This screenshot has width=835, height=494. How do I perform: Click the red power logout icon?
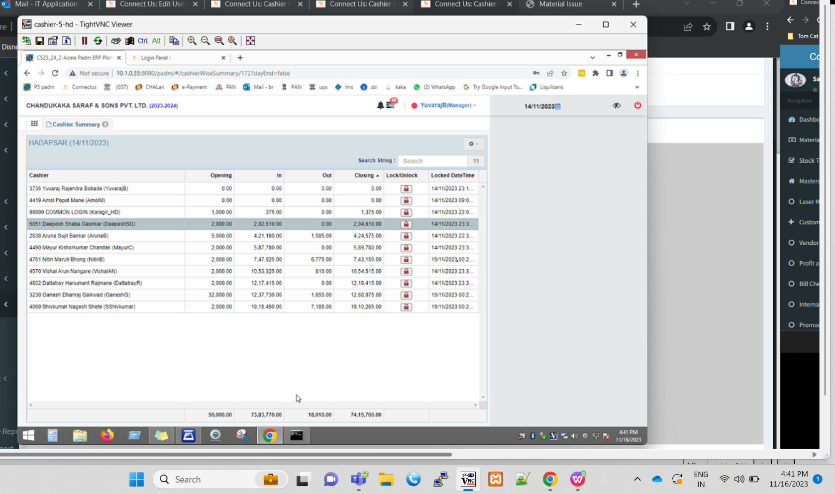click(637, 105)
